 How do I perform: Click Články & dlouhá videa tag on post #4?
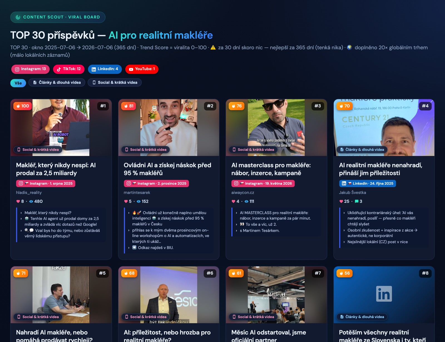(362, 150)
